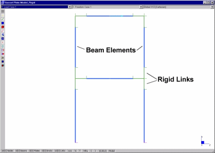Click the blue rectangle with white arrow icon
The width and height of the screenshot is (215, 153).
point(3,39)
